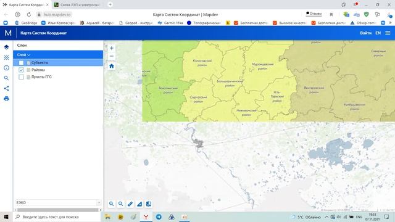Collapse the Слой group expander
This screenshot has width=395, height=222.
[29, 55]
